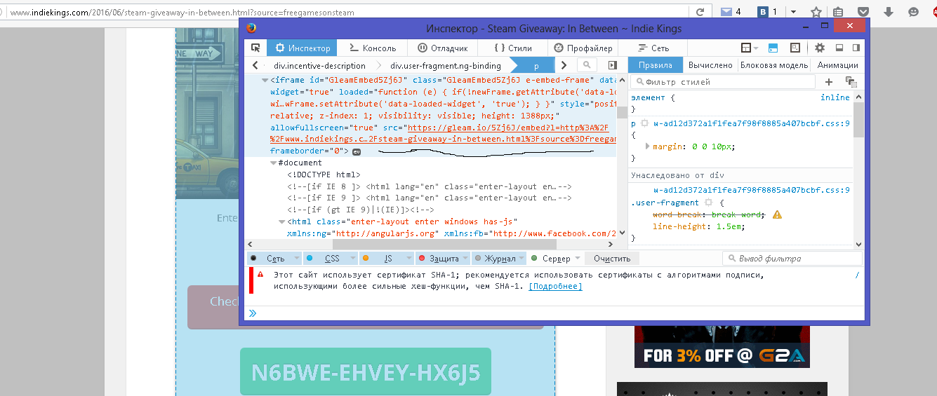
Task: Click the HTML search magnifier field
Action: (586, 65)
